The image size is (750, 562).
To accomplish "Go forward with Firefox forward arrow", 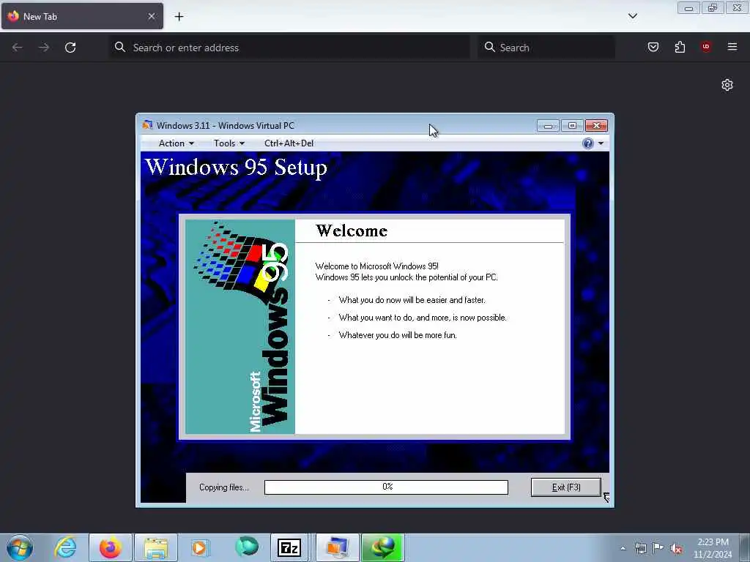I will 44,48.
